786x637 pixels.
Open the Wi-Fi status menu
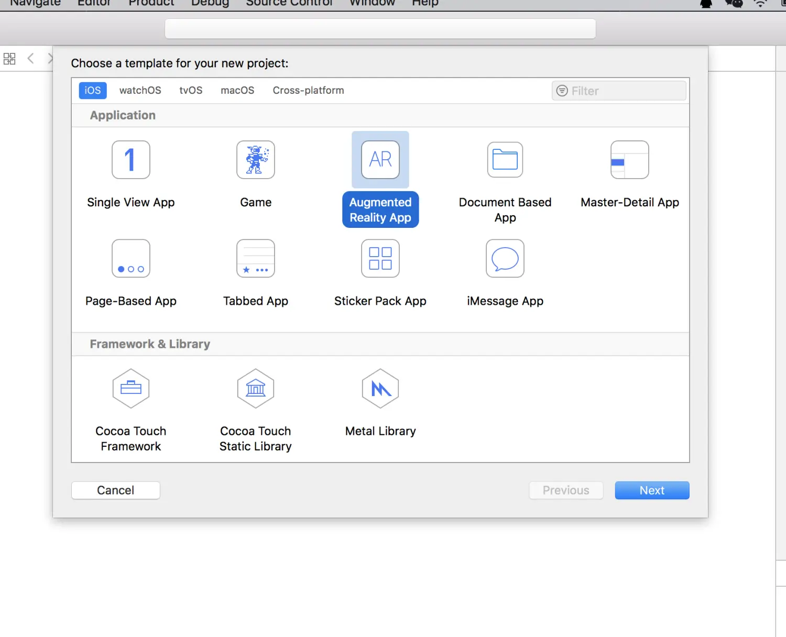pos(760,4)
